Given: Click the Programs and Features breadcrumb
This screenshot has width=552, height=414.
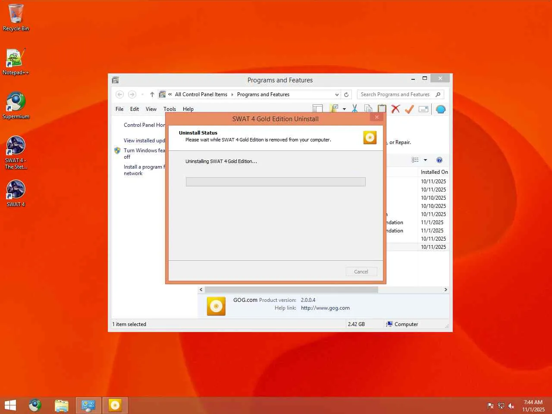Looking at the screenshot, I should pyautogui.click(x=263, y=94).
